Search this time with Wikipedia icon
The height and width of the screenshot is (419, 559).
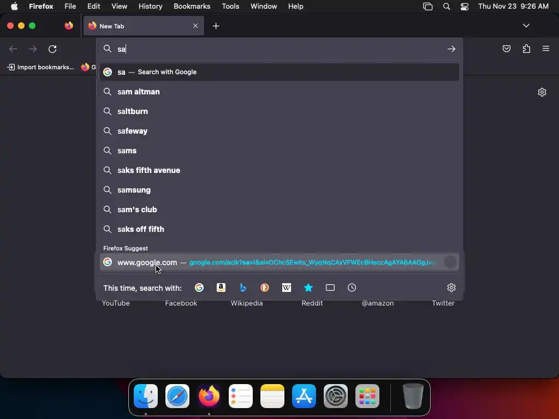(287, 288)
